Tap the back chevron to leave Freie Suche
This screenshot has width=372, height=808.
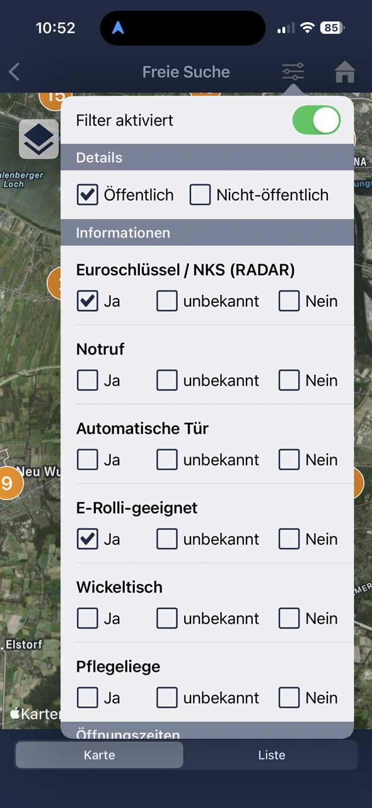[14, 71]
